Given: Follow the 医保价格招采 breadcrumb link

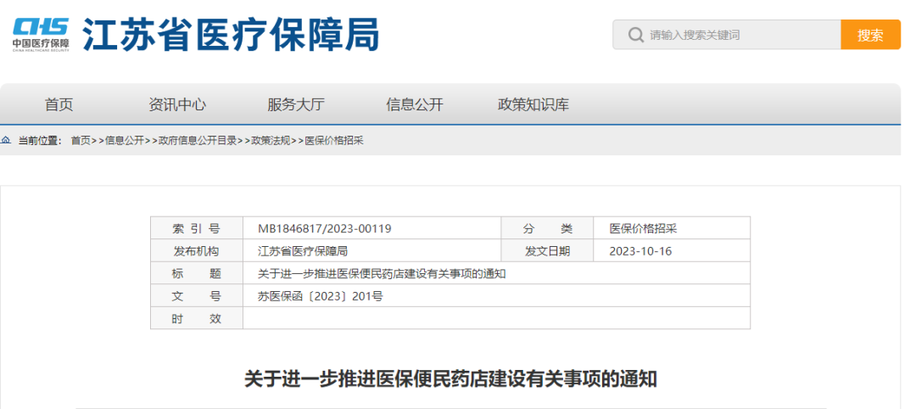Looking at the screenshot, I should [335, 140].
